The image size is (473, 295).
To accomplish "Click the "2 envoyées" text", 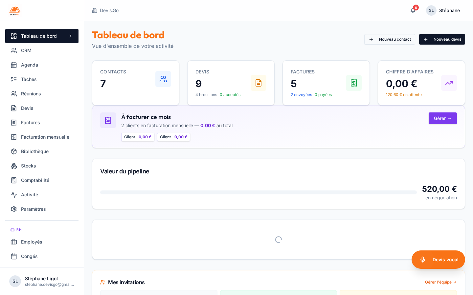I will click(301, 95).
